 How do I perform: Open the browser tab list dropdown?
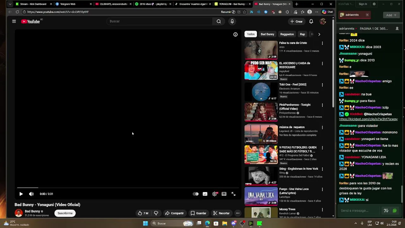pos(10,4)
